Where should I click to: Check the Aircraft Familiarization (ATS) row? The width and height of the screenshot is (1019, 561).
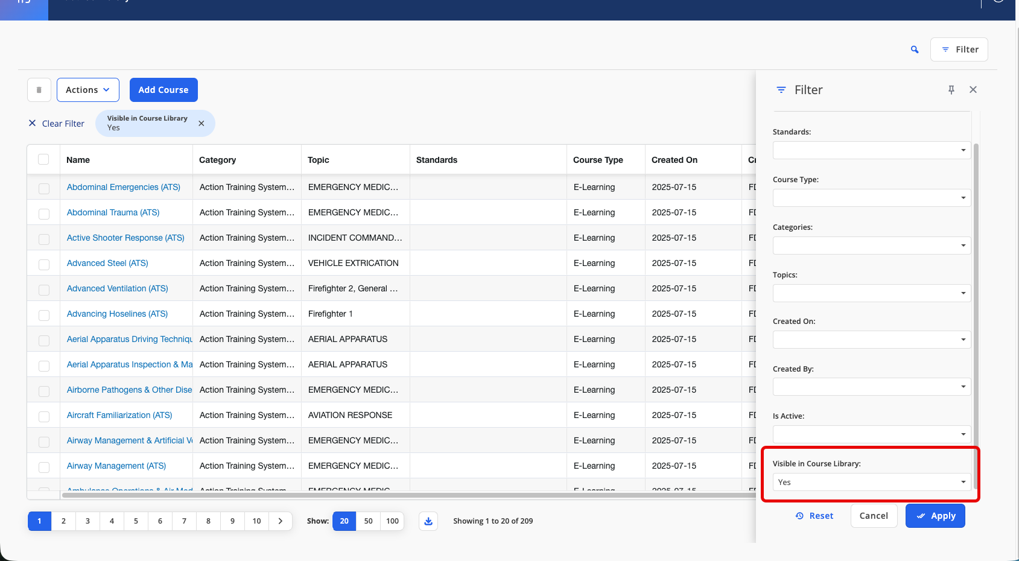[44, 416]
